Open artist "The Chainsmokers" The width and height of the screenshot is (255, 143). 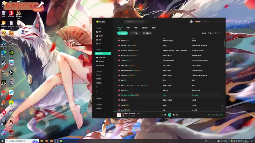coord(168,60)
